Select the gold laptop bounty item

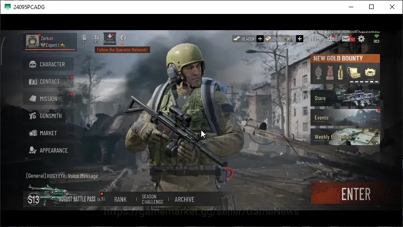coord(354,73)
